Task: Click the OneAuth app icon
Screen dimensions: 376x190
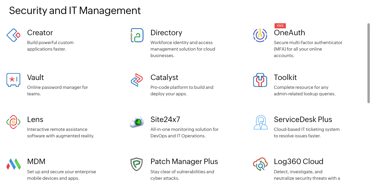Action: (260, 35)
